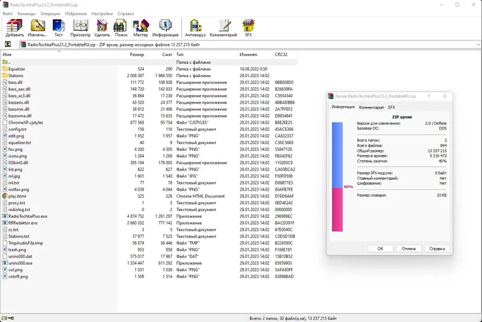
Task: Click the Справка button in dialog
Action: click(x=437, y=248)
